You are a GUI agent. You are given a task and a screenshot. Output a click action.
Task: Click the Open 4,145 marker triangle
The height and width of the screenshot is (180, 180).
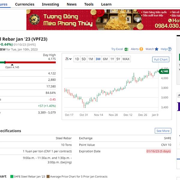coord(12,65)
